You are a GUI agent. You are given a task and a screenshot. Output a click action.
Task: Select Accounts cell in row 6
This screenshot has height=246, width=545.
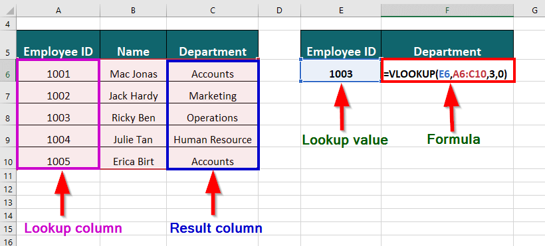pyautogui.click(x=213, y=71)
